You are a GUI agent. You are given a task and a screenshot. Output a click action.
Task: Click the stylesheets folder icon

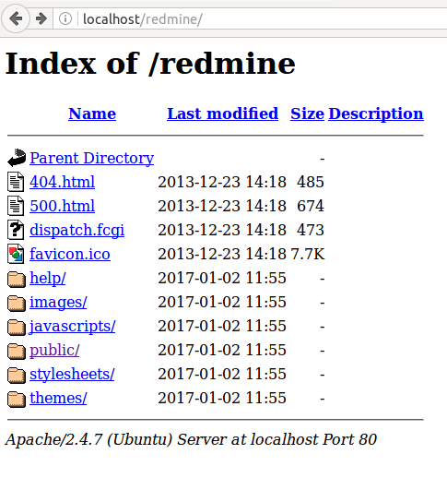17,375
